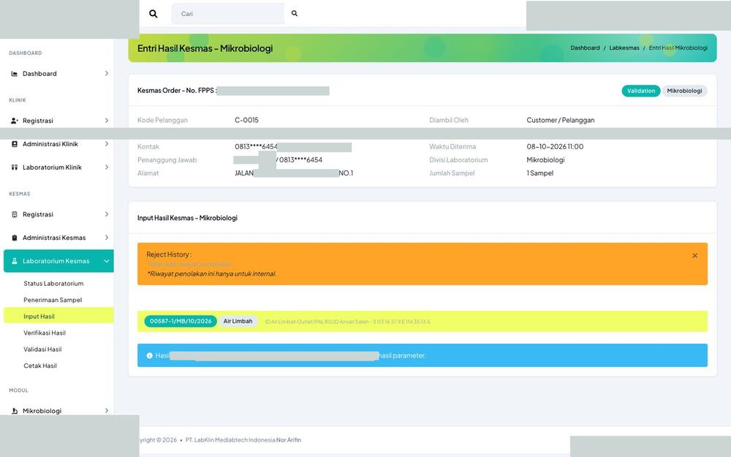Click the Laboratorium Klinik icon
731x457 pixels.
tap(15, 167)
